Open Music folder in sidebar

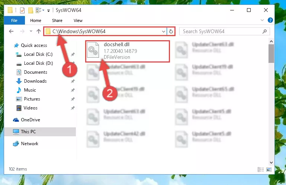point(26,90)
